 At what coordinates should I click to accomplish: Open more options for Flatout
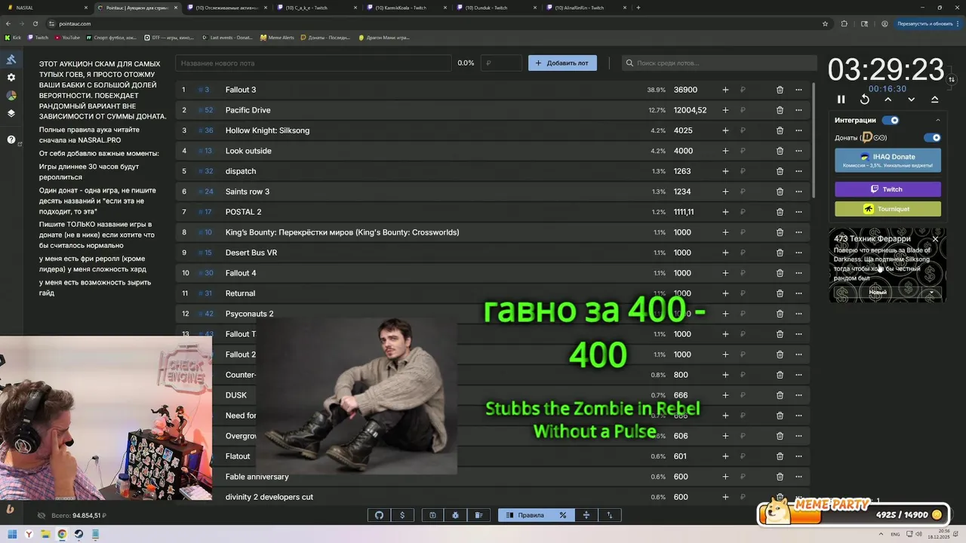point(798,456)
